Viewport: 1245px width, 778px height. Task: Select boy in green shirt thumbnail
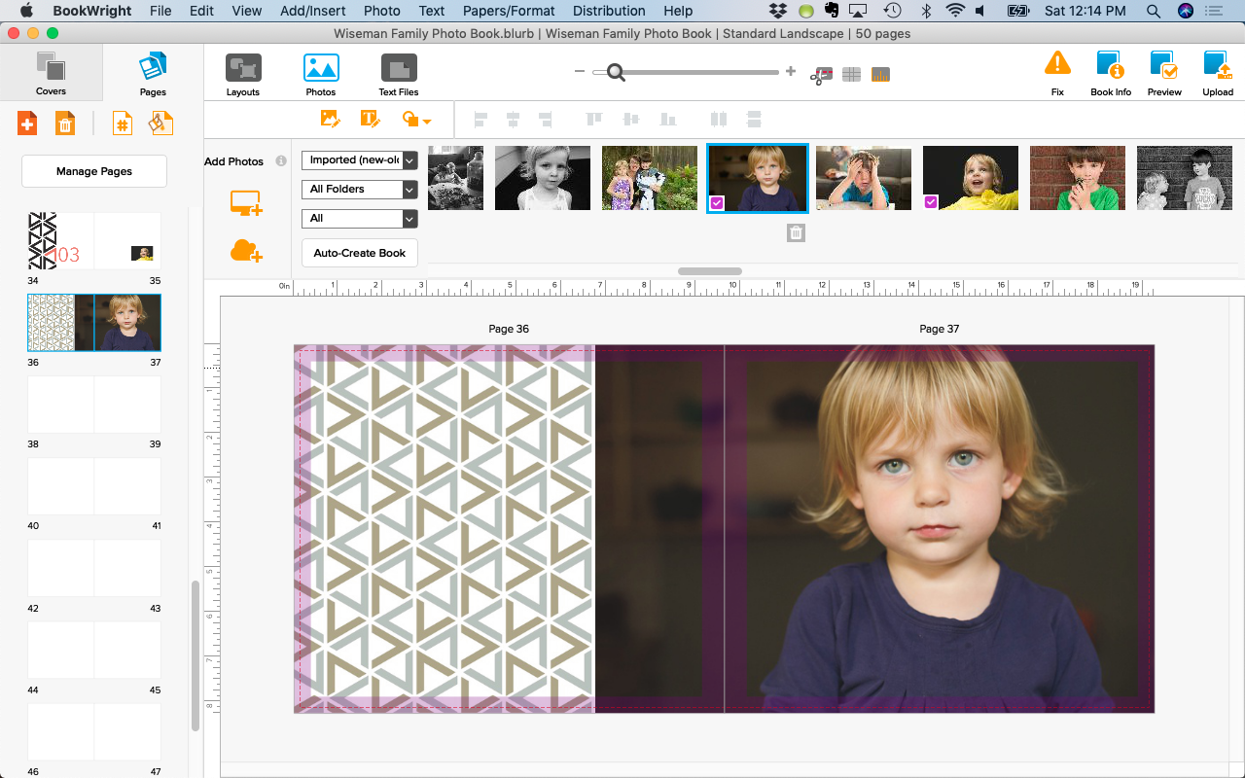click(x=1078, y=178)
